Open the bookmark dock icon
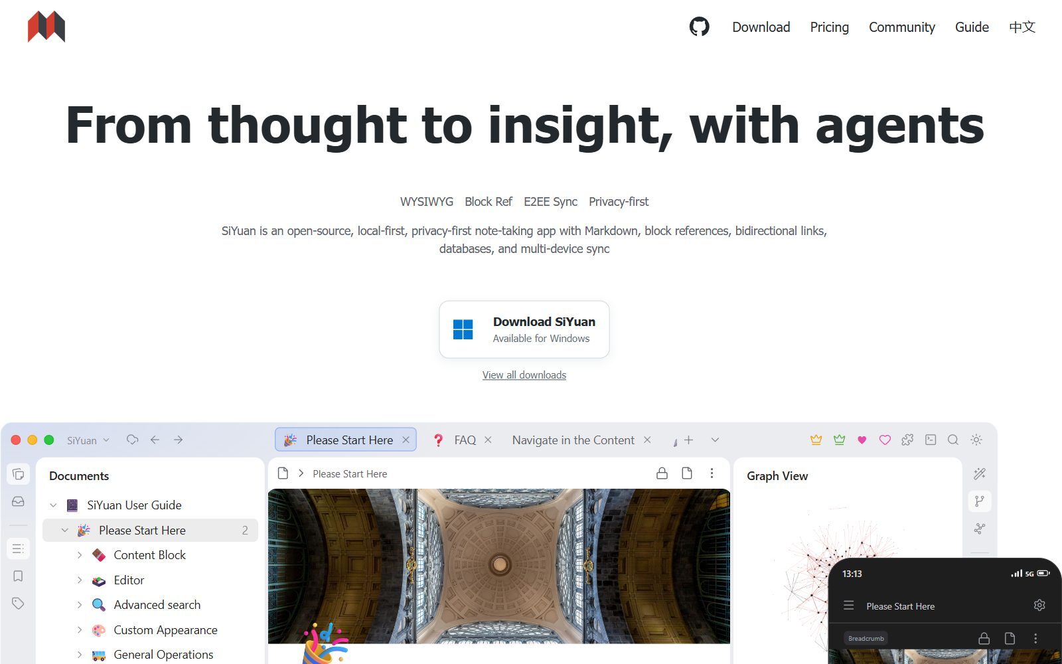This screenshot has width=1062, height=664. coord(18,576)
